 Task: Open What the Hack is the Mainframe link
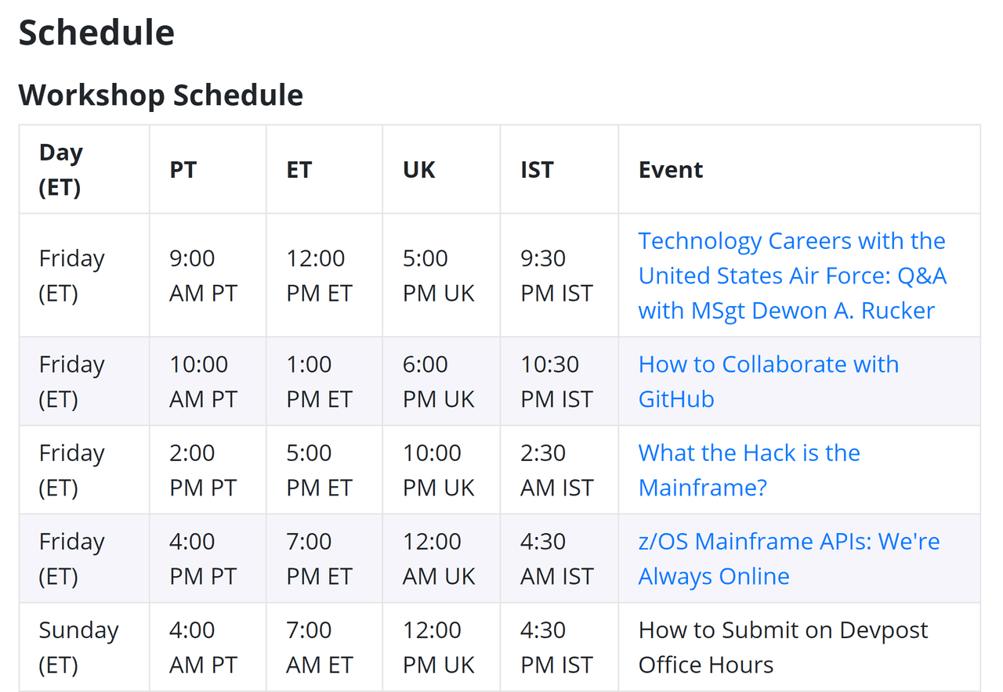coord(749,470)
